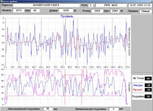Click the Конец КМ+ offset field
153x111 pixels.
click(x=115, y=11)
